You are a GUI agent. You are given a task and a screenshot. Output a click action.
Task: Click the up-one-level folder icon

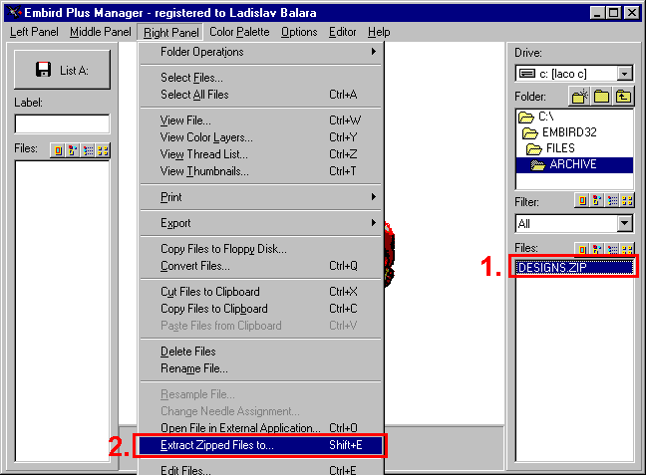click(x=623, y=97)
